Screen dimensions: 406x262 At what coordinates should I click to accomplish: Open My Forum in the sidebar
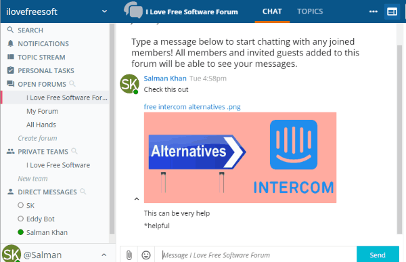click(x=42, y=111)
